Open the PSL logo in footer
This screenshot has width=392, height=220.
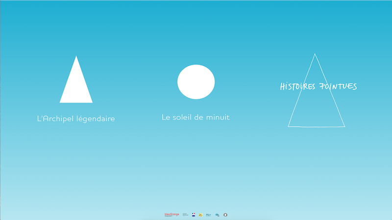(208, 215)
